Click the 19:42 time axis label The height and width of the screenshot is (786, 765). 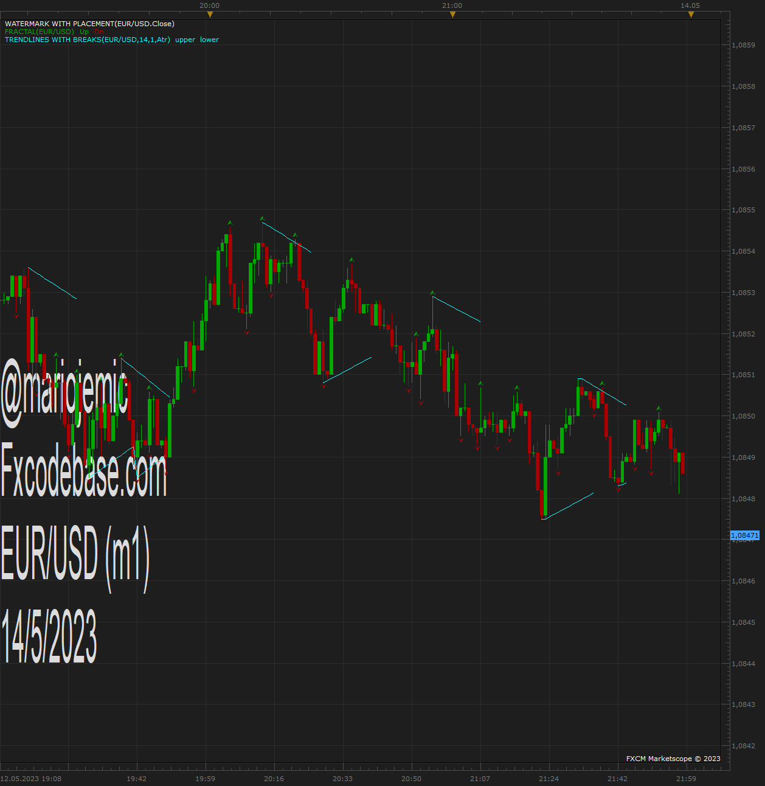tap(137, 779)
